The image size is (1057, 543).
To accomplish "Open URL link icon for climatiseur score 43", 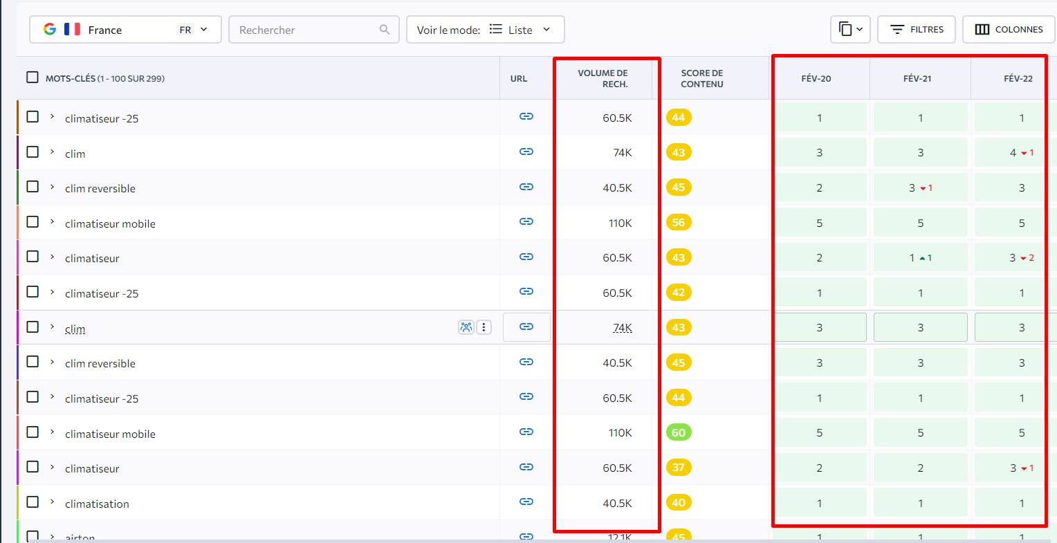I will [x=526, y=257].
